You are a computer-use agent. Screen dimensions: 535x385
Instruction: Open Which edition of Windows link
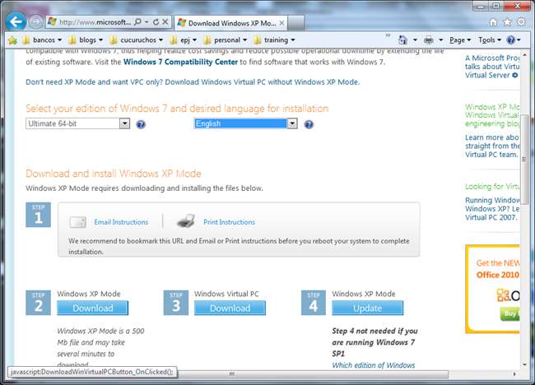click(x=374, y=365)
